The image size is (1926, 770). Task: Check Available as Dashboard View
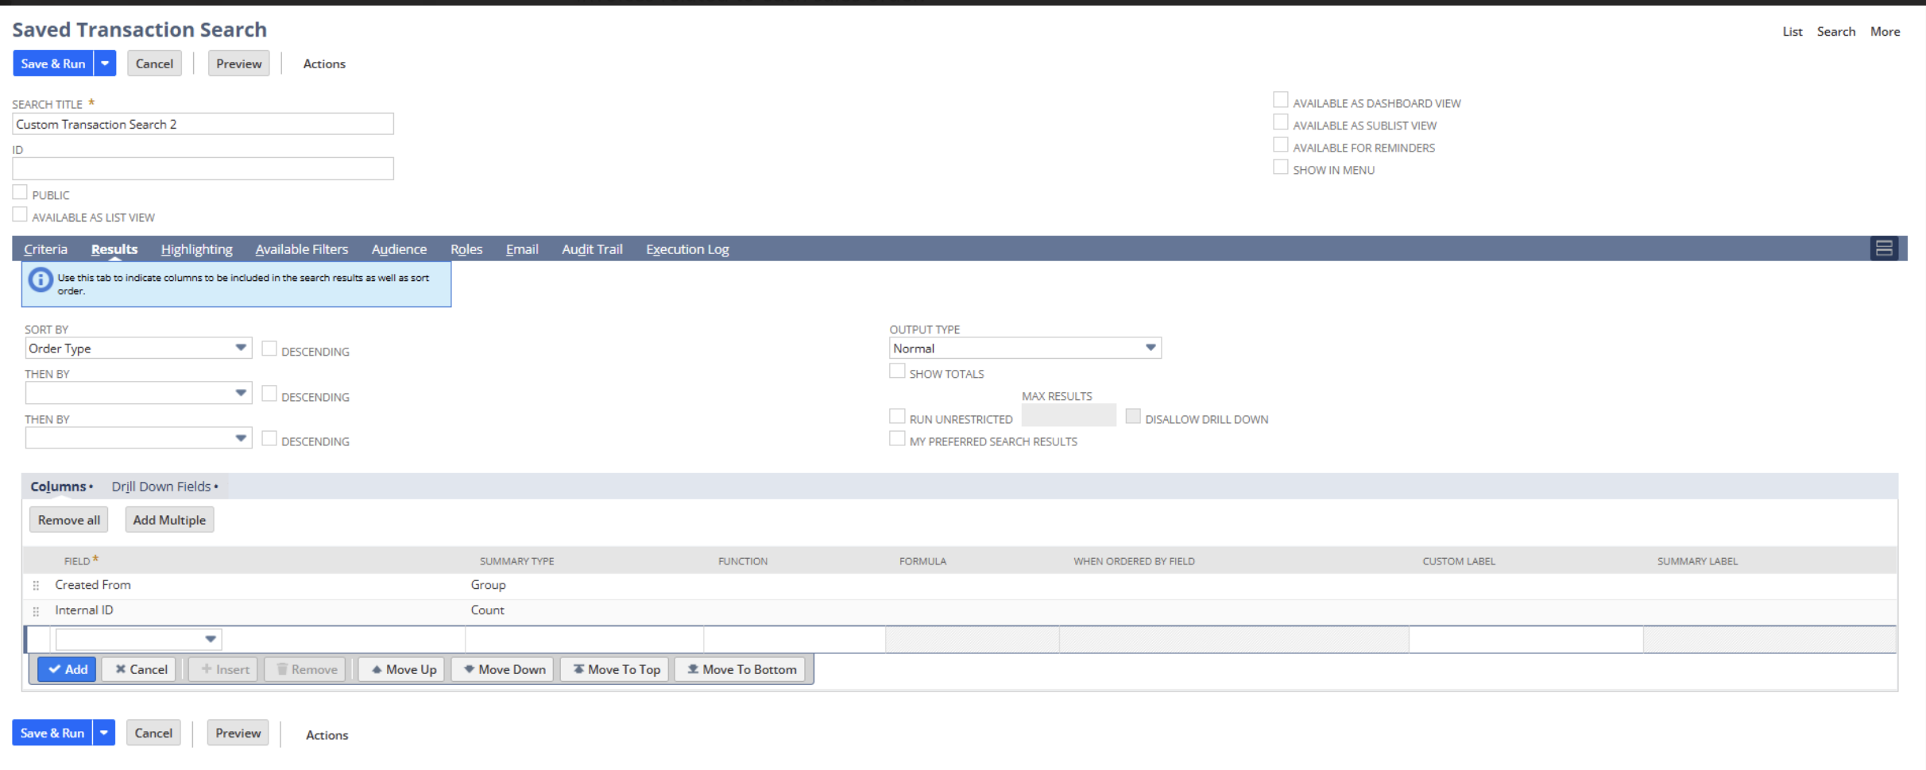pos(1280,101)
